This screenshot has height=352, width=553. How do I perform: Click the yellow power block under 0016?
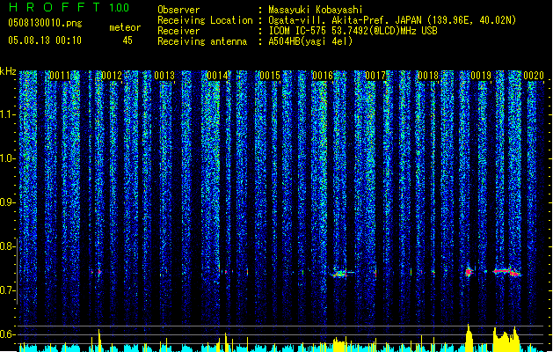(340, 344)
